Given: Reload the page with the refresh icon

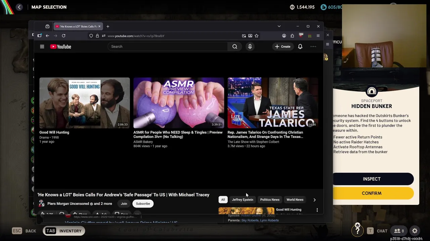Looking at the screenshot, I should (63, 36).
